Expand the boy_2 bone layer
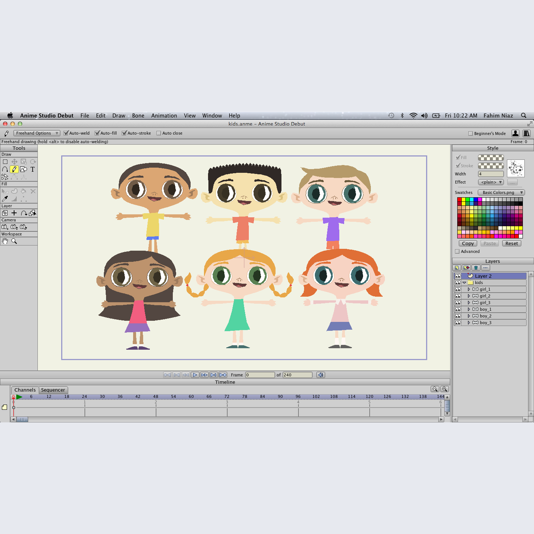Viewport: 534px width, 534px height. tap(469, 316)
